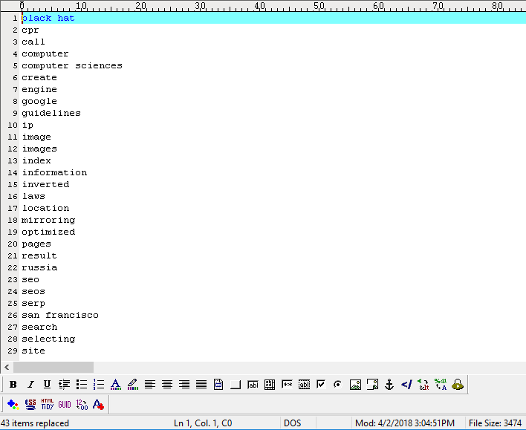526x430 pixels.
Task: Click the word 'information' on line 14
Action: click(54, 172)
